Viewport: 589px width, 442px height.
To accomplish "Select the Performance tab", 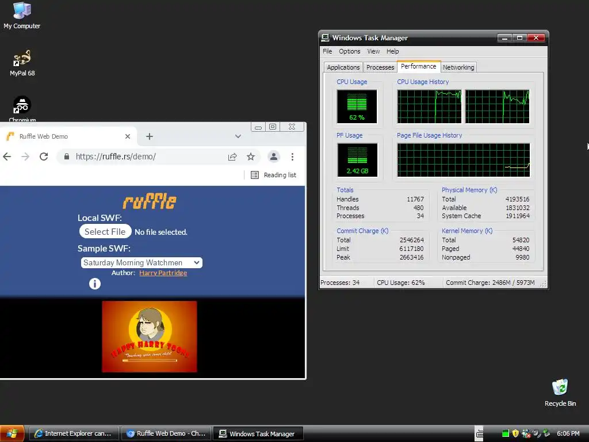I will click(419, 66).
